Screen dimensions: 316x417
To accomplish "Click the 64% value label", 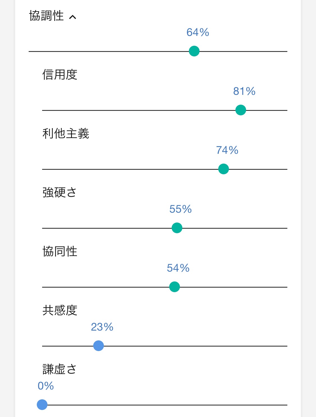I will click(198, 32).
